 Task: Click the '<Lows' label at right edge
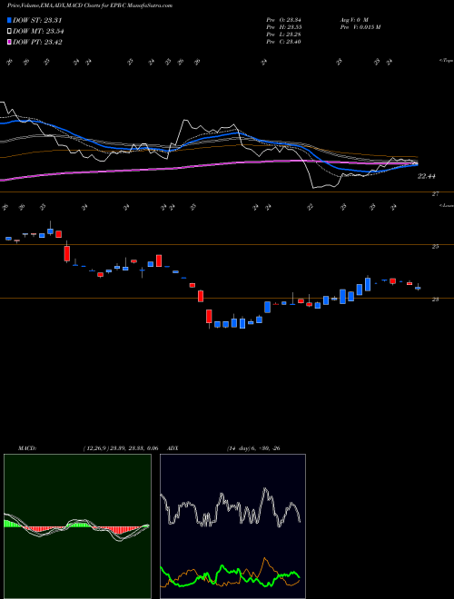pyautogui.click(x=446, y=205)
